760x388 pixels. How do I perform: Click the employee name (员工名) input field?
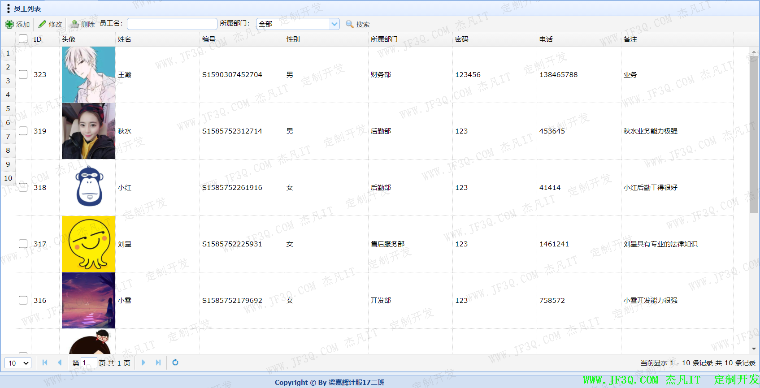[172, 24]
